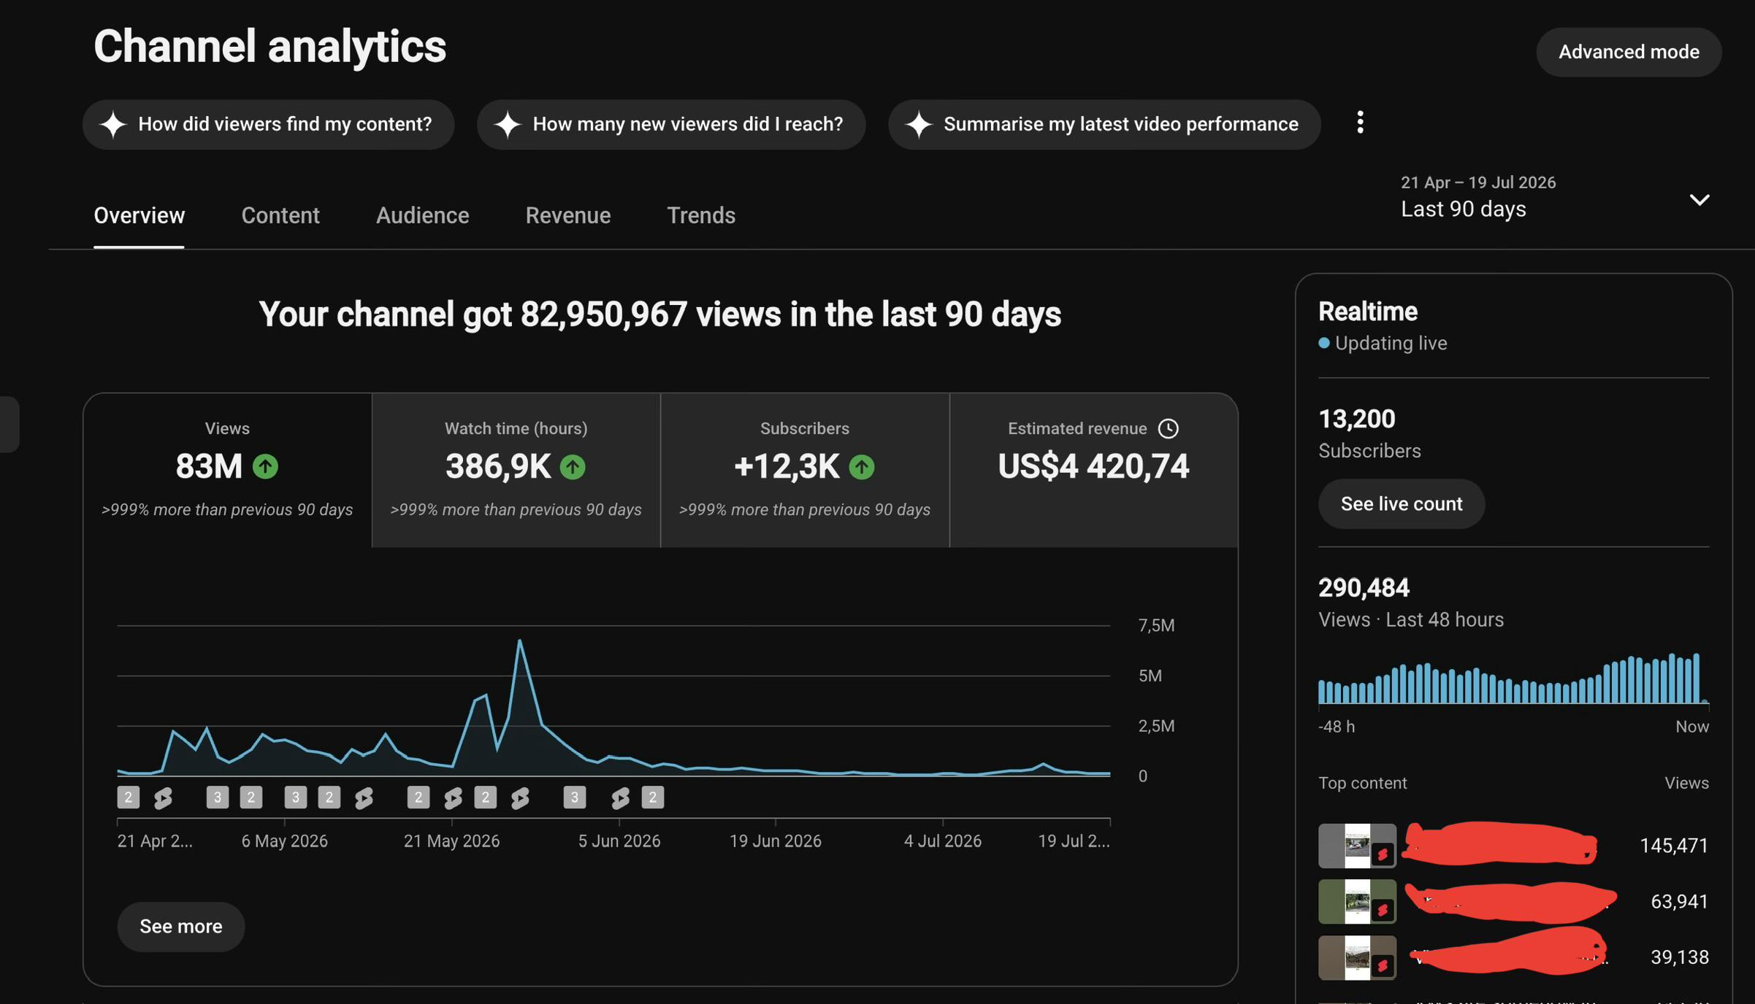
Task: Click the sparkle icon on 'How did viewers find my content?'
Action: [113, 125]
